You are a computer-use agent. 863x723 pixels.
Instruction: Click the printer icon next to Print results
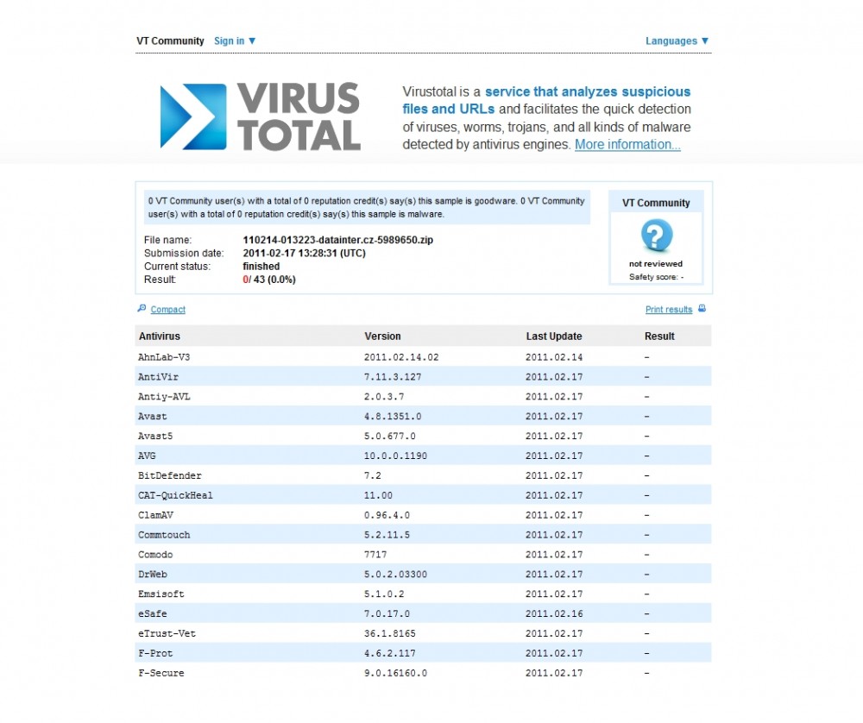702,309
